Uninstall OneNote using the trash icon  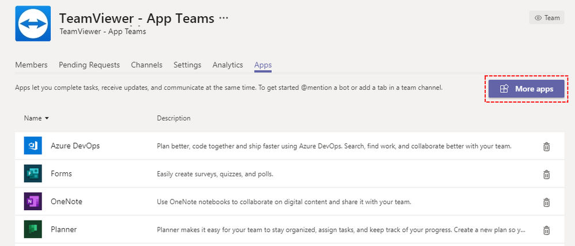pos(546,202)
